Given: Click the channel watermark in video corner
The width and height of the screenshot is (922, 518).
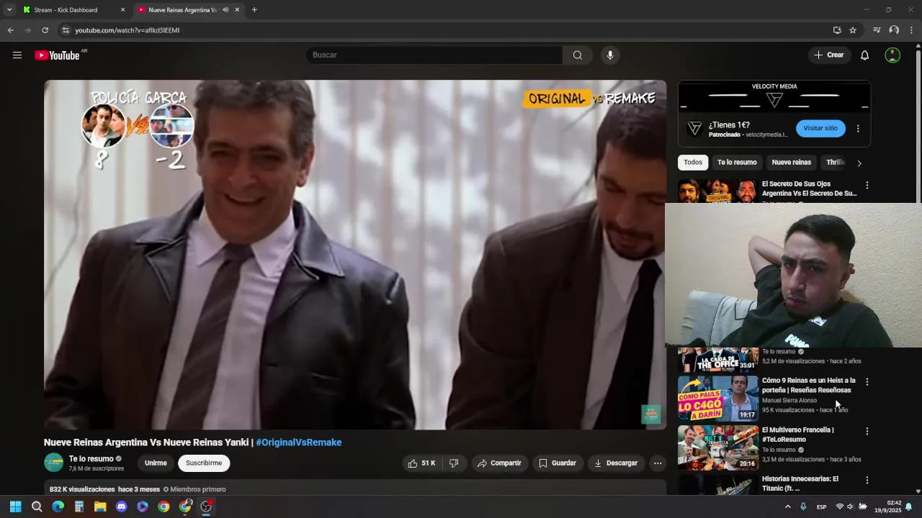Looking at the screenshot, I should 651,414.
